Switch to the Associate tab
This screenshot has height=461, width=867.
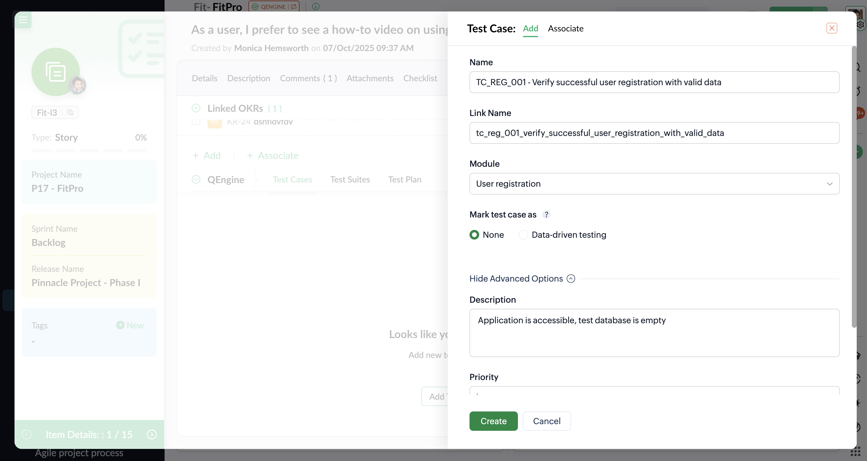pyautogui.click(x=565, y=29)
